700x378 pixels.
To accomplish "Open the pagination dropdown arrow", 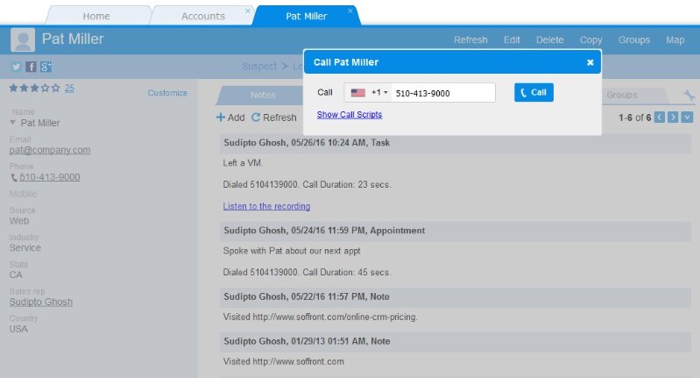I will click(x=687, y=118).
